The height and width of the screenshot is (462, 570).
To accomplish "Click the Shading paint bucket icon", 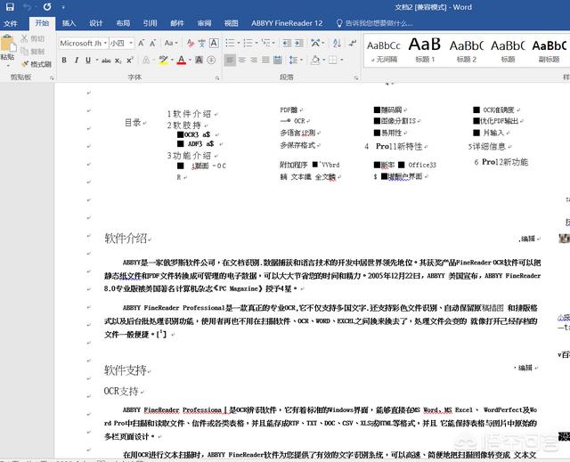I will coord(315,61).
